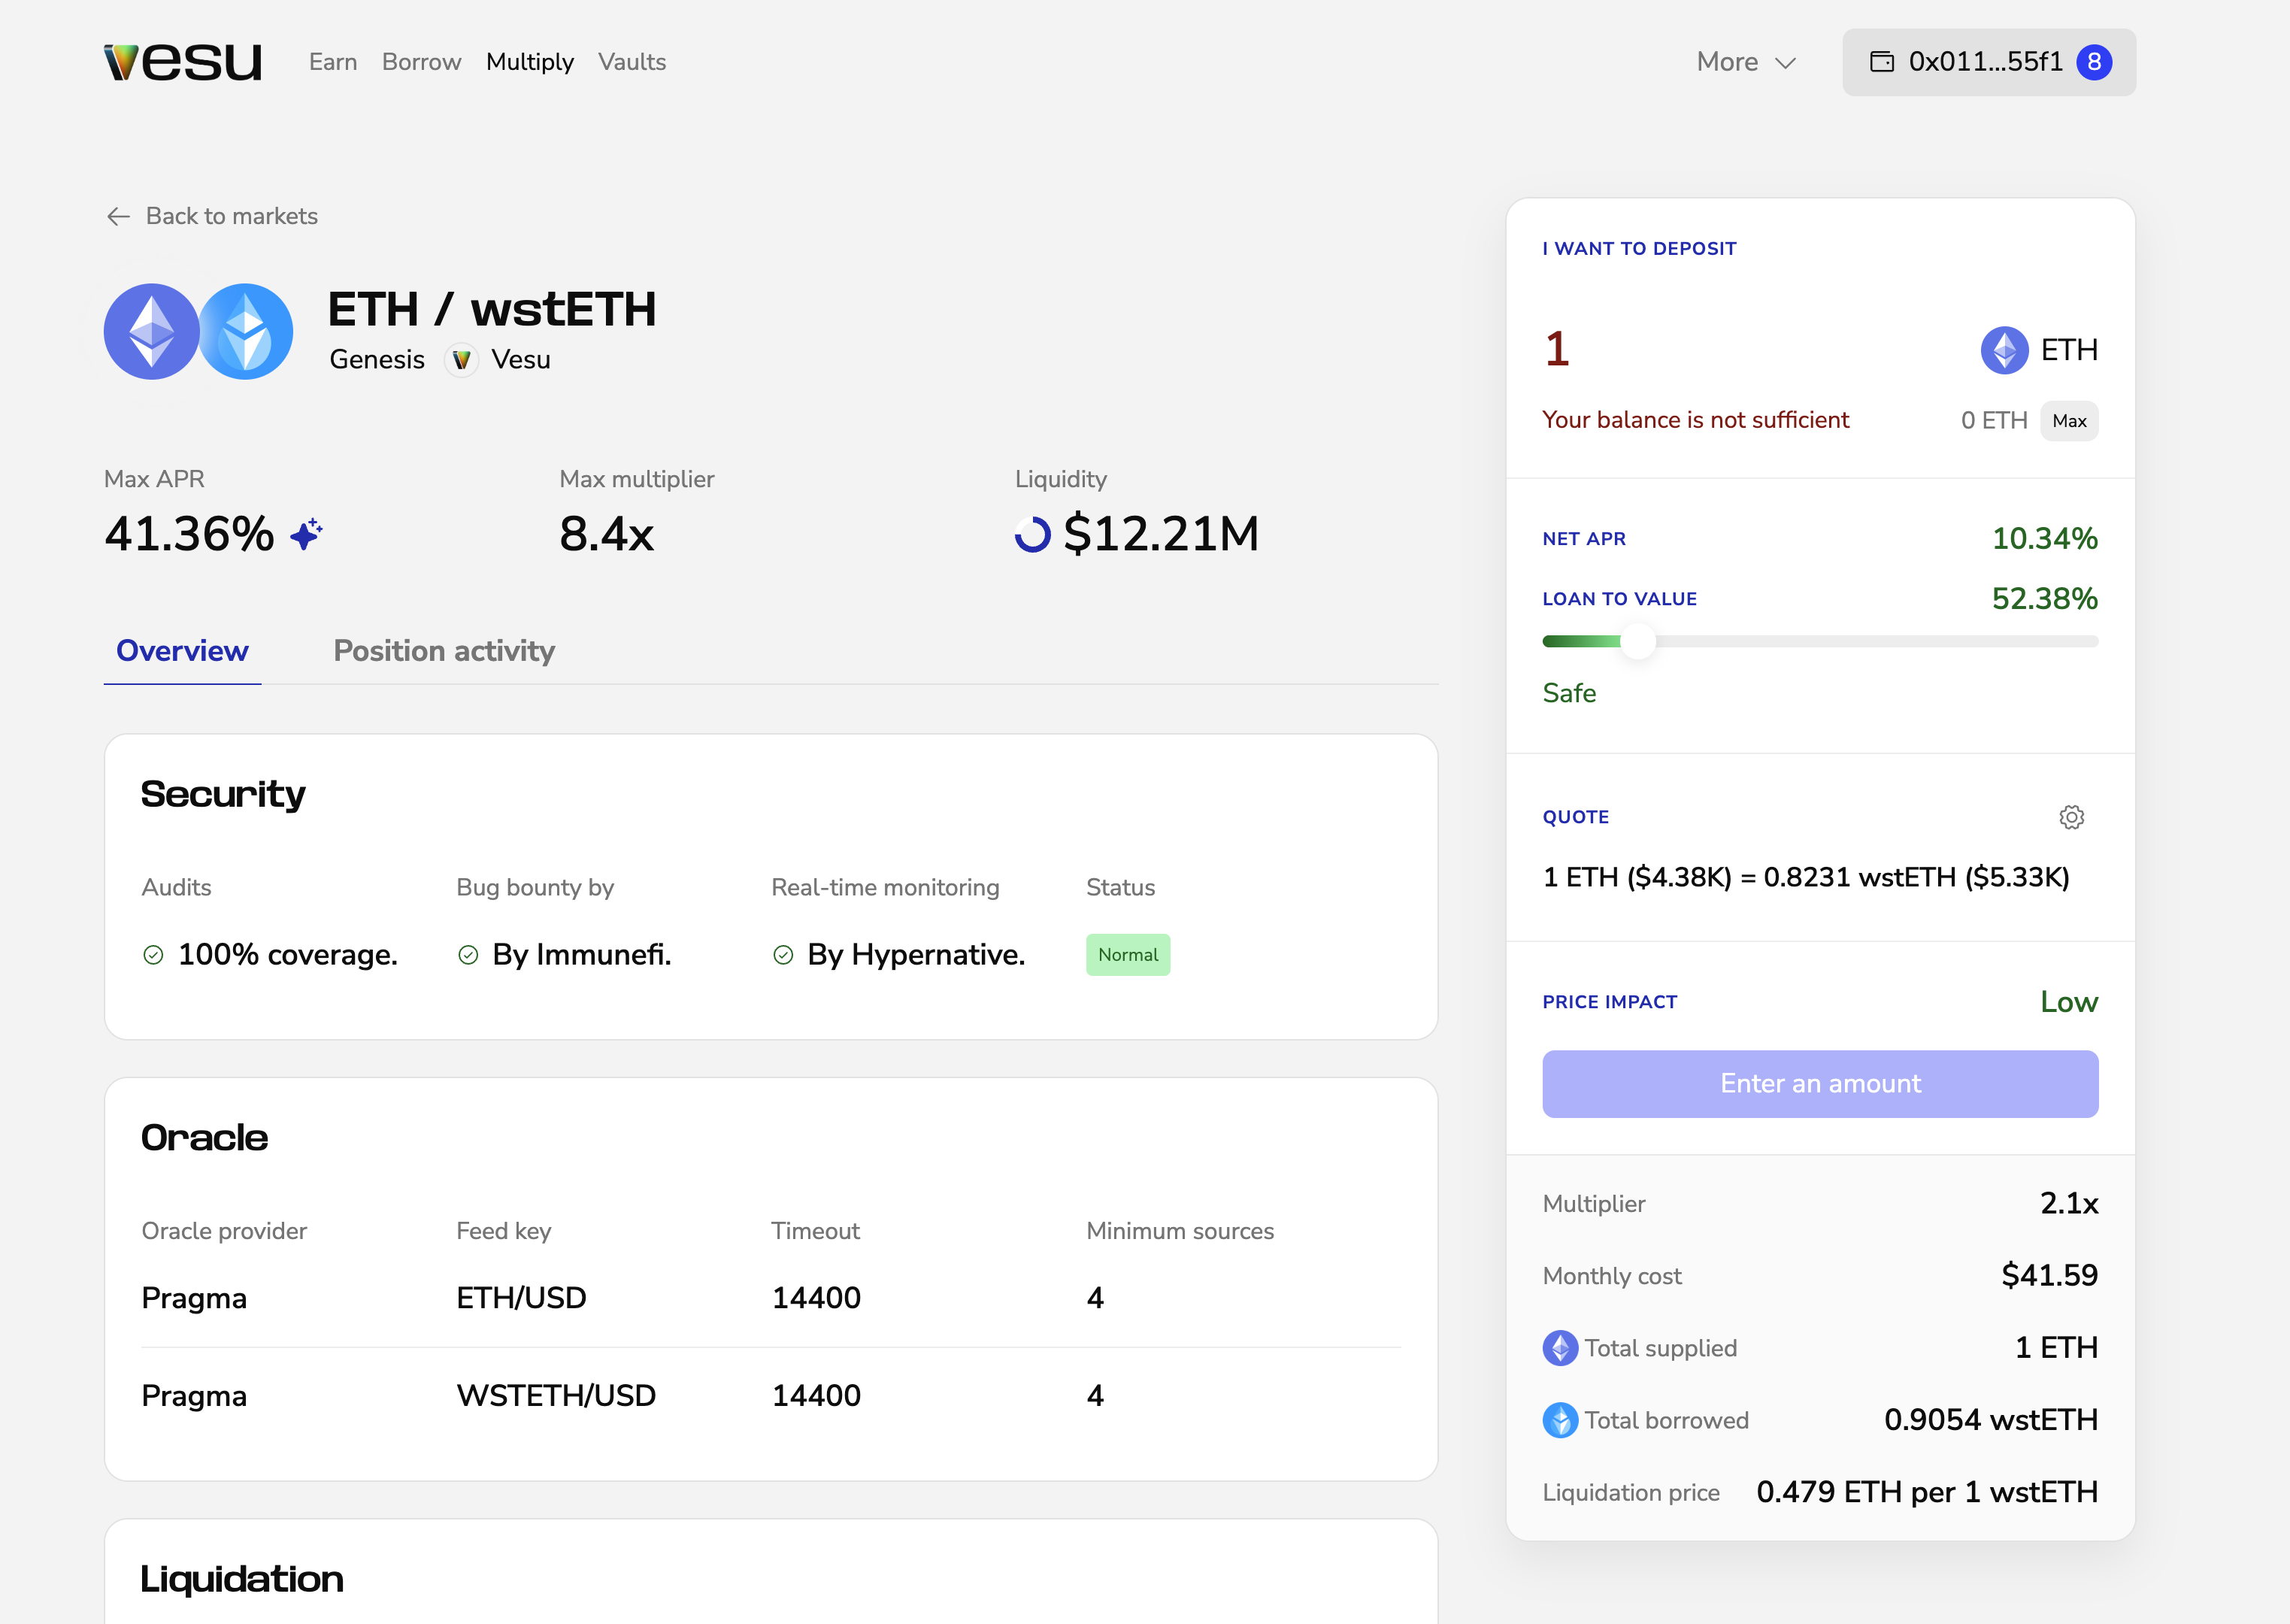Click the Enter an amount button
The image size is (2290, 1624).
click(1819, 1084)
